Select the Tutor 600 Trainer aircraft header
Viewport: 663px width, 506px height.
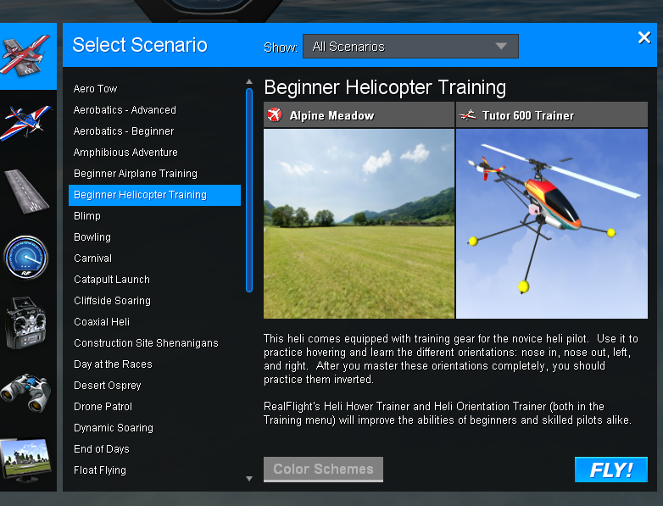point(552,115)
